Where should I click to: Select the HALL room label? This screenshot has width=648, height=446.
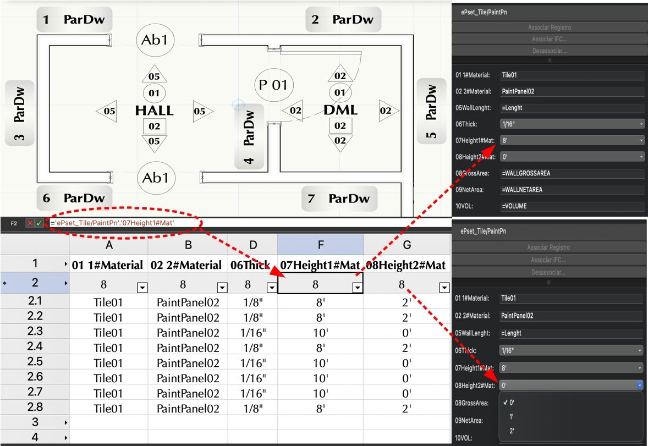click(154, 111)
